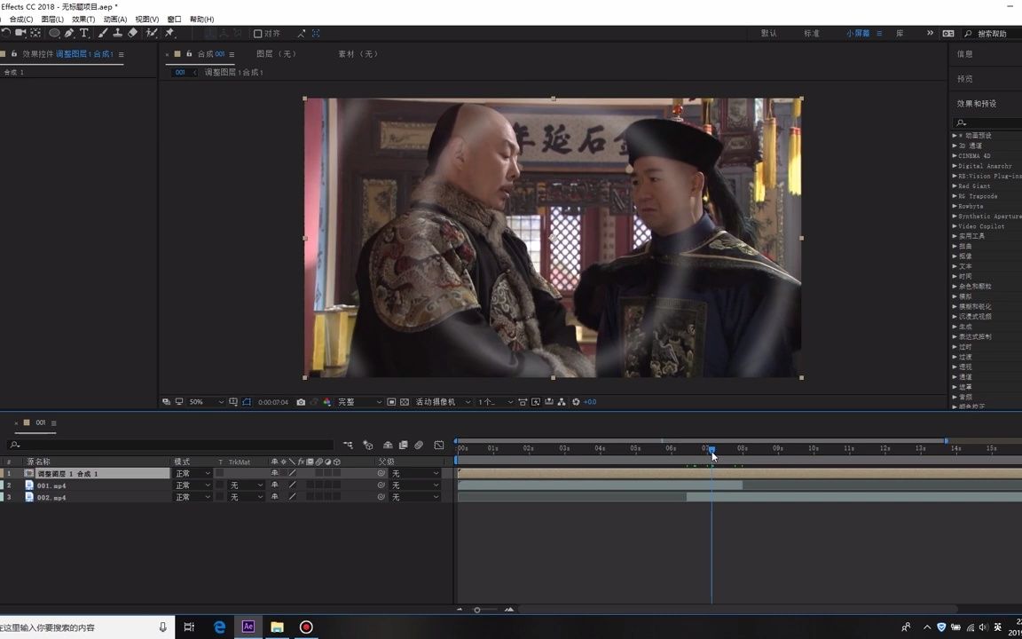Toggle the 对齐 (Align) snapping checkbox
This screenshot has width=1022, height=639.
tap(258, 33)
